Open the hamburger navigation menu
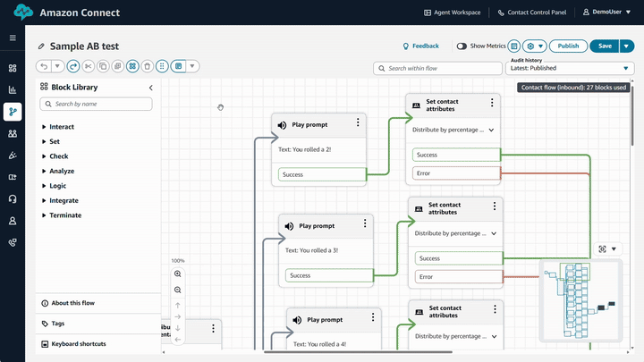The height and width of the screenshot is (362, 644). tap(13, 38)
